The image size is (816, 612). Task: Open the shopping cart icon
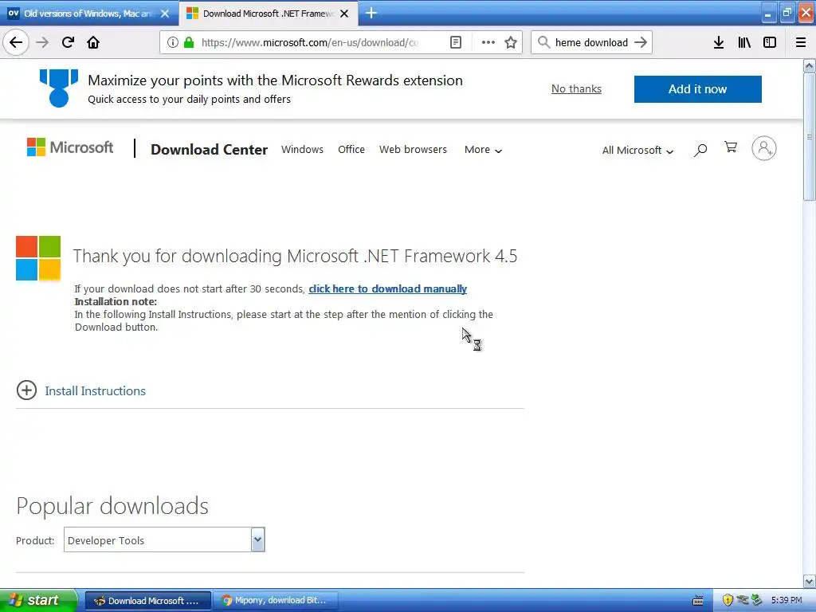tap(731, 147)
